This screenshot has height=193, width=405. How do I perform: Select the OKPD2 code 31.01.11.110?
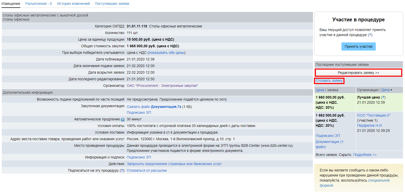pyautogui.click(x=137, y=26)
